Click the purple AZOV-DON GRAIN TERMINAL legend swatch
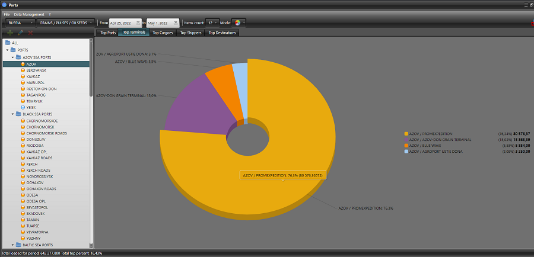 406,140
